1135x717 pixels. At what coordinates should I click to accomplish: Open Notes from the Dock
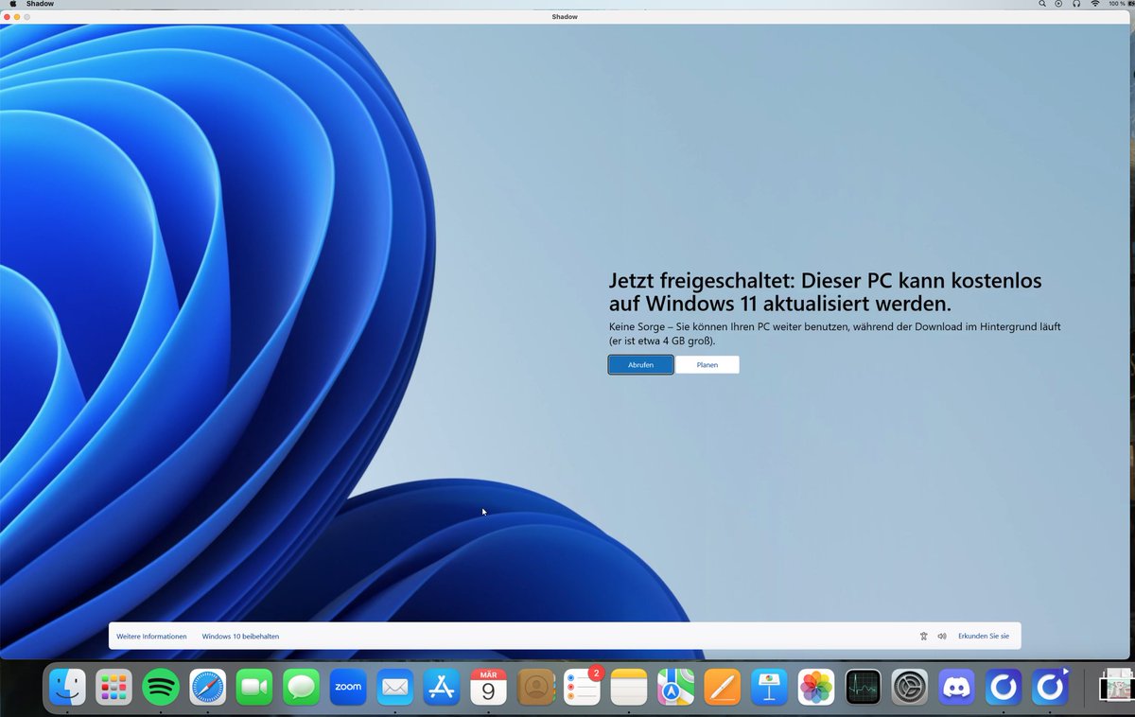pyautogui.click(x=628, y=687)
